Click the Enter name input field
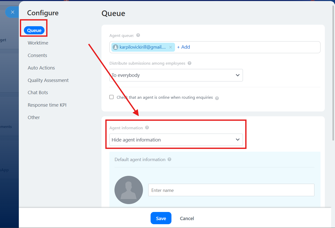The height and width of the screenshot is (228, 335). [x=231, y=190]
